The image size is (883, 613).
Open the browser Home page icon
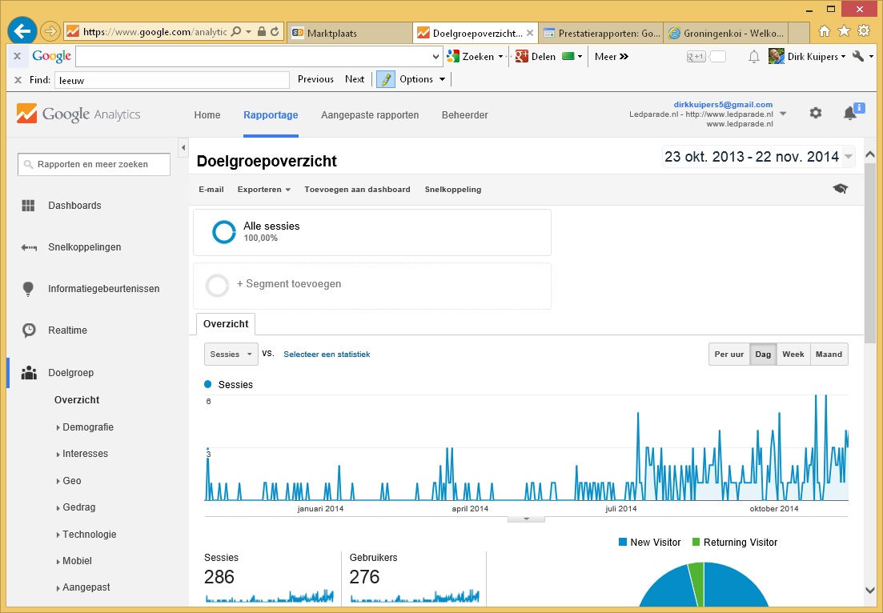[x=824, y=31]
